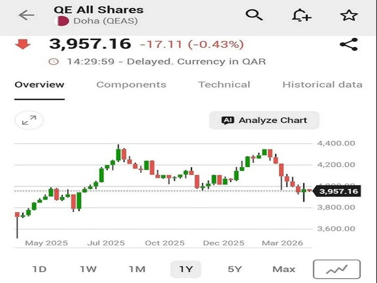Select the 1M time range
This screenshot has width=377, height=283.
pos(137,269)
